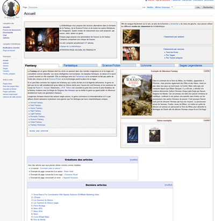
Task: Open Romantic Fantasy subgenre link
Action: click(38, 117)
